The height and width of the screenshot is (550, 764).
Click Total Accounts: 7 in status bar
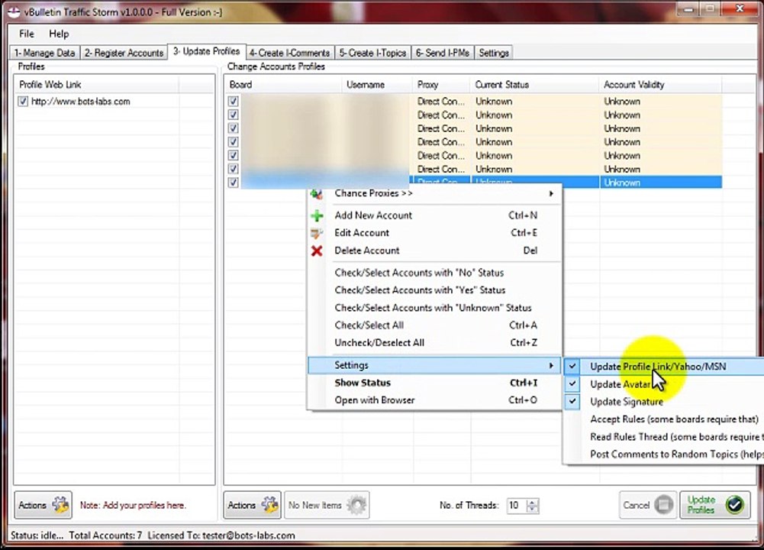105,535
